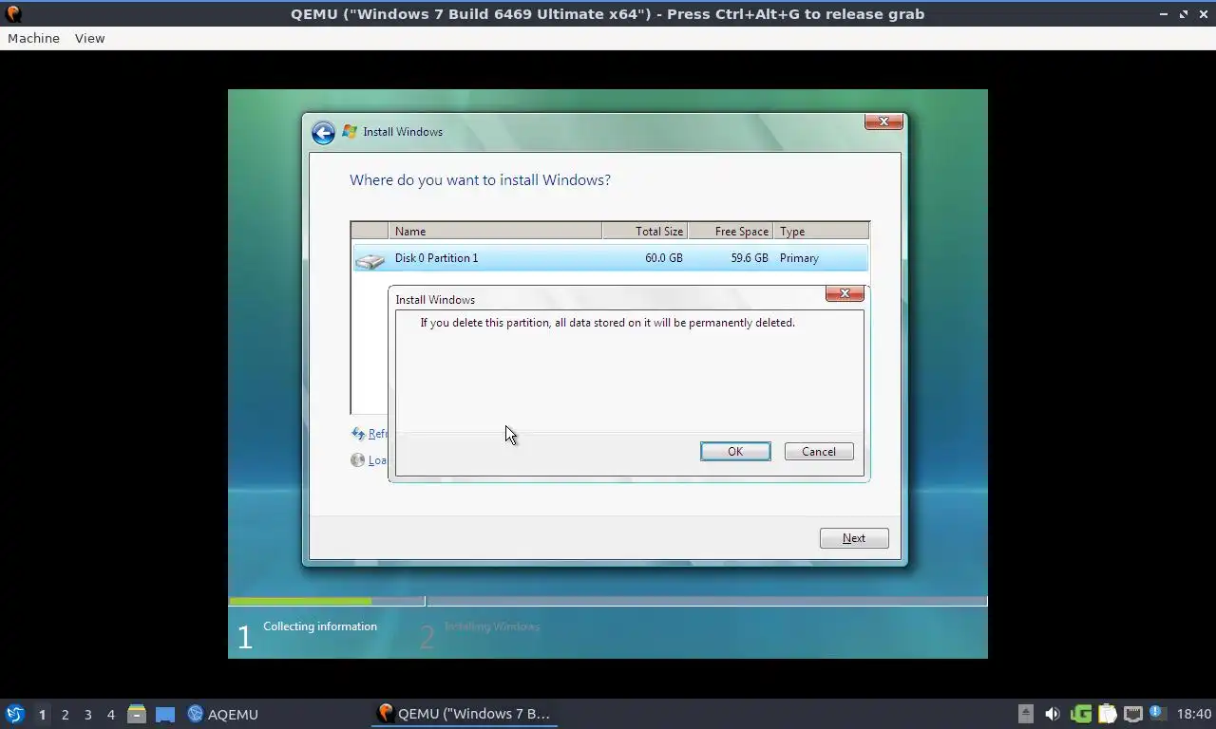Open the desktop start menu icon
This screenshot has height=729, width=1216.
click(x=15, y=714)
